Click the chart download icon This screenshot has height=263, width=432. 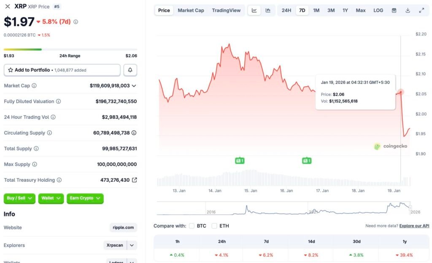coord(408,10)
